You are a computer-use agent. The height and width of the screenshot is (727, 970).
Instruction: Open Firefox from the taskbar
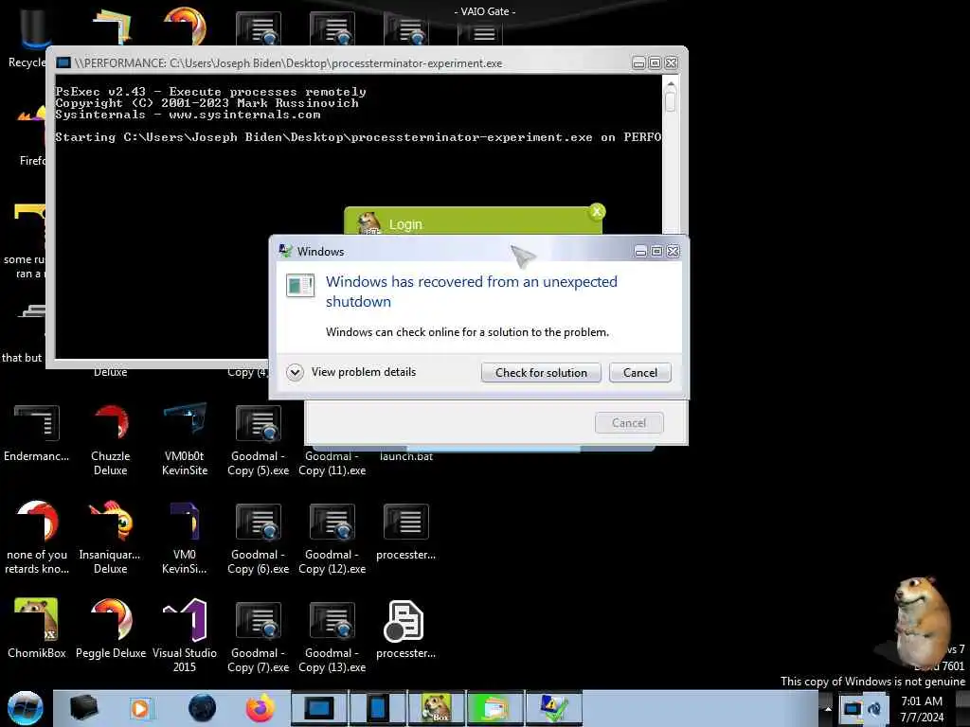tap(260, 708)
